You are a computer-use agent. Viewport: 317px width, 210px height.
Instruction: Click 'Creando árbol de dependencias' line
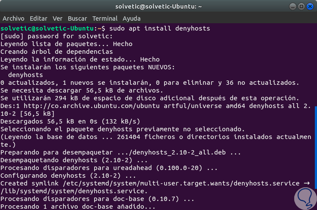point(57,52)
